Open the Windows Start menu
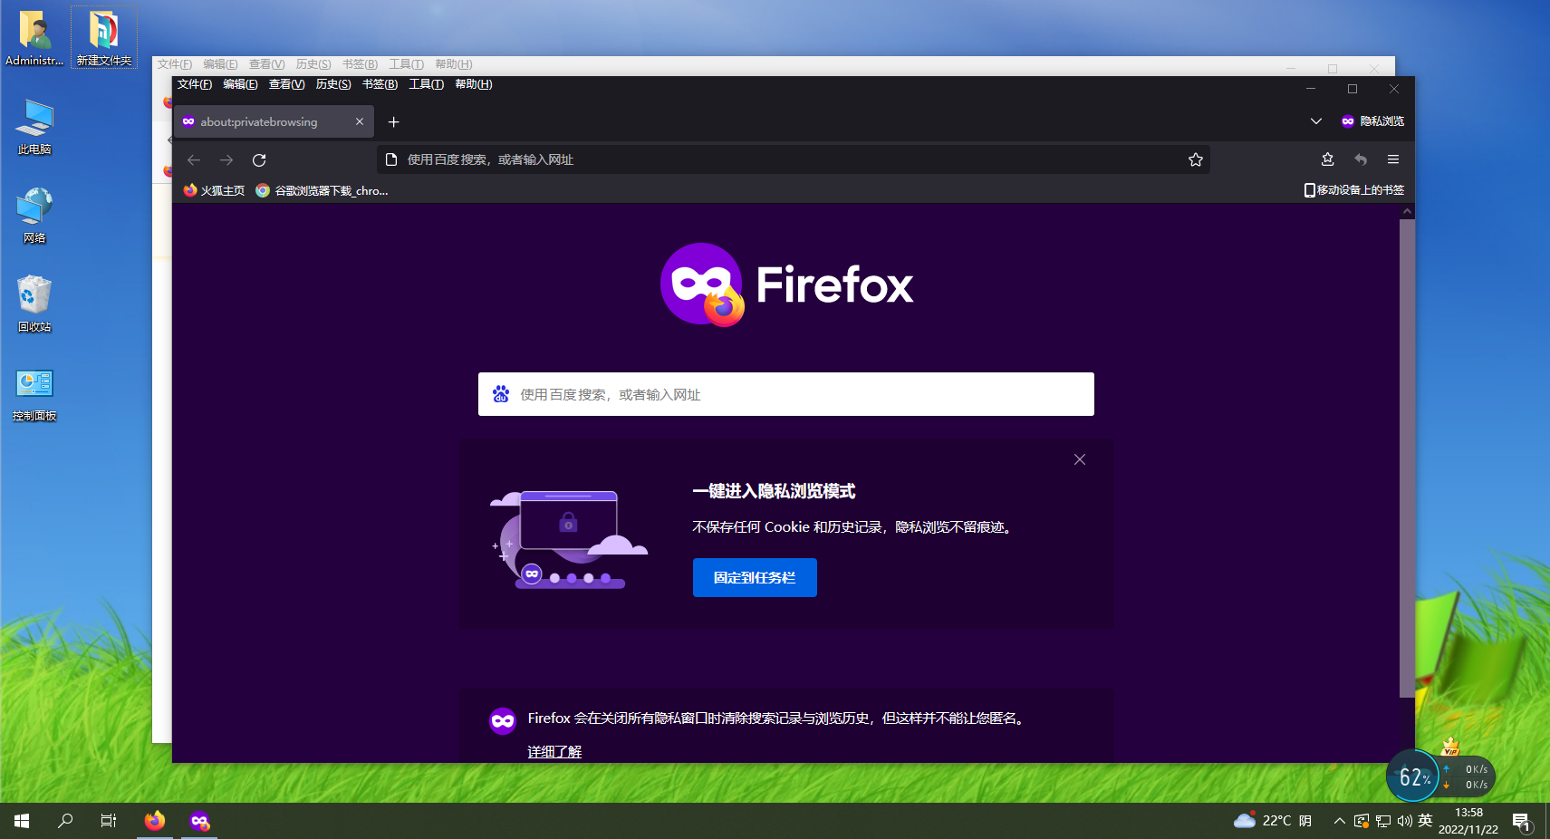Image resolution: width=1550 pixels, height=839 pixels. click(x=22, y=821)
